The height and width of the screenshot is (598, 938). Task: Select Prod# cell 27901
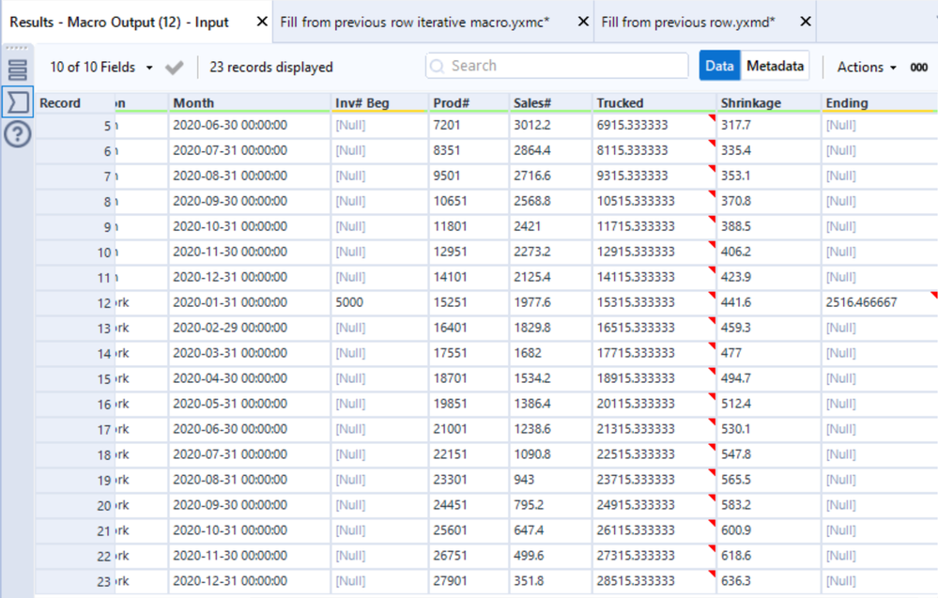coord(469,581)
